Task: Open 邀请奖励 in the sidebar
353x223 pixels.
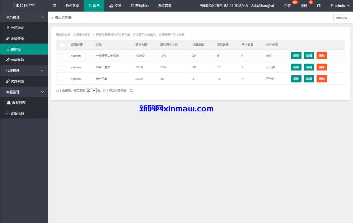Action: coord(24,59)
